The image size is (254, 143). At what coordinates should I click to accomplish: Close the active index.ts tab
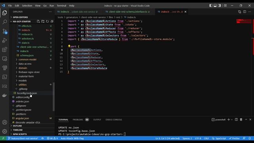(185, 12)
